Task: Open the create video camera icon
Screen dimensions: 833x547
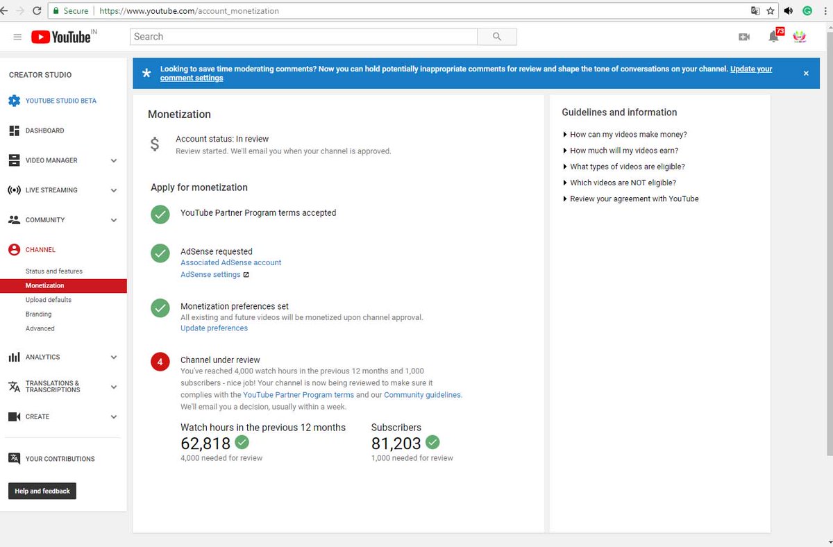Action: (744, 37)
